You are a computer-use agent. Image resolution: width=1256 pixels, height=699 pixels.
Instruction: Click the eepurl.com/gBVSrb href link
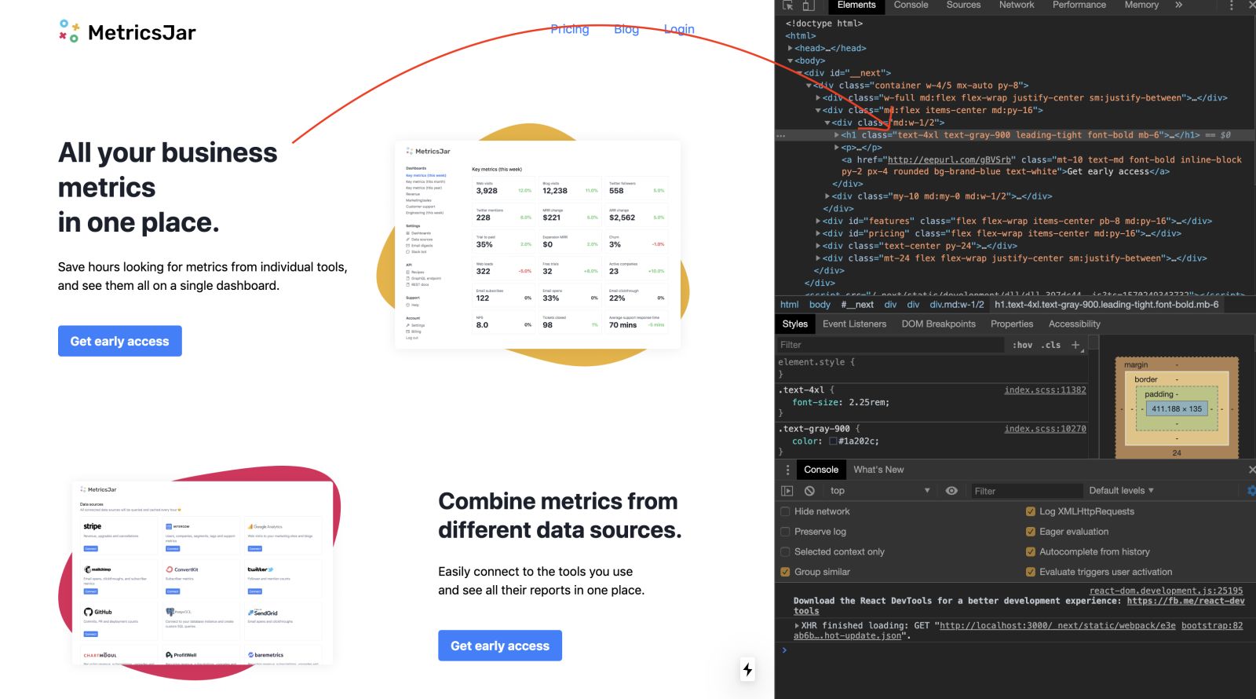949,159
